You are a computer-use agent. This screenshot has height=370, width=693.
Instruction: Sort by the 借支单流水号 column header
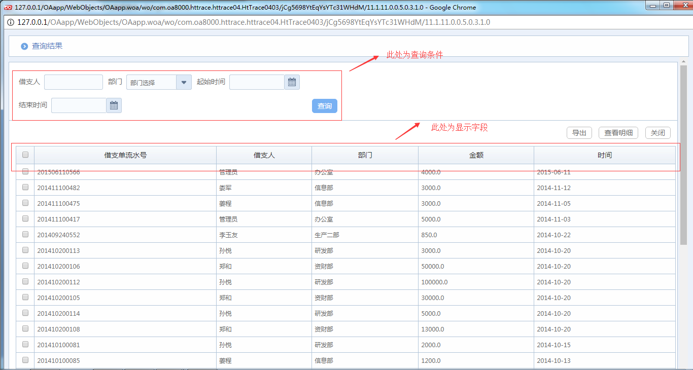tap(125, 155)
